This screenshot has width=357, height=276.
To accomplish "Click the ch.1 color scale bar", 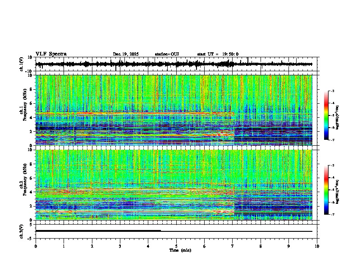I will (x=326, y=115).
